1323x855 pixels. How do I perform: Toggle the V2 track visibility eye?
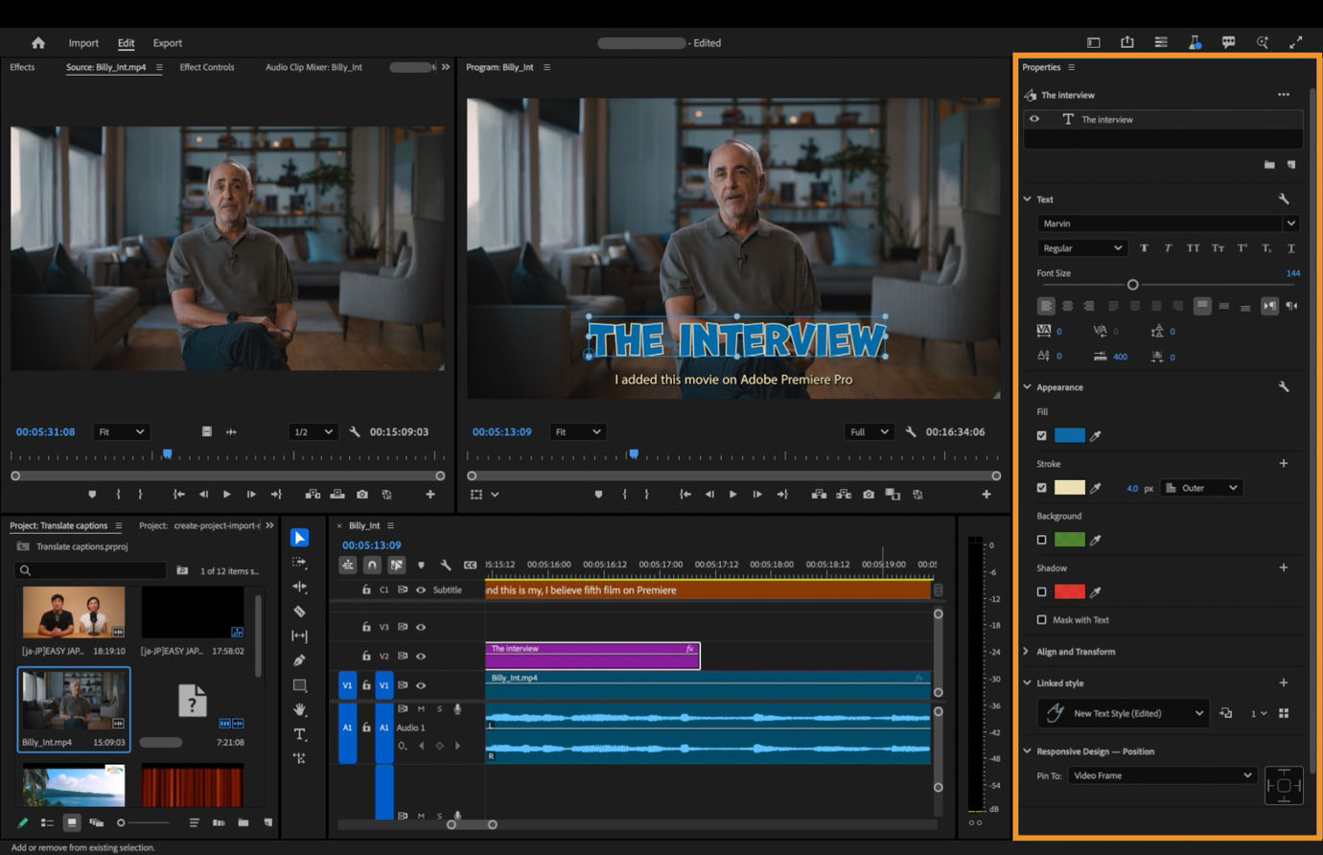click(x=421, y=656)
